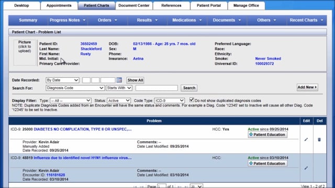The height and width of the screenshot is (188, 335).
Task: Click the year date input field
Action: click(108, 80)
